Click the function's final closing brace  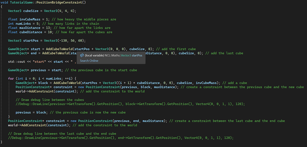coord(1,142)
